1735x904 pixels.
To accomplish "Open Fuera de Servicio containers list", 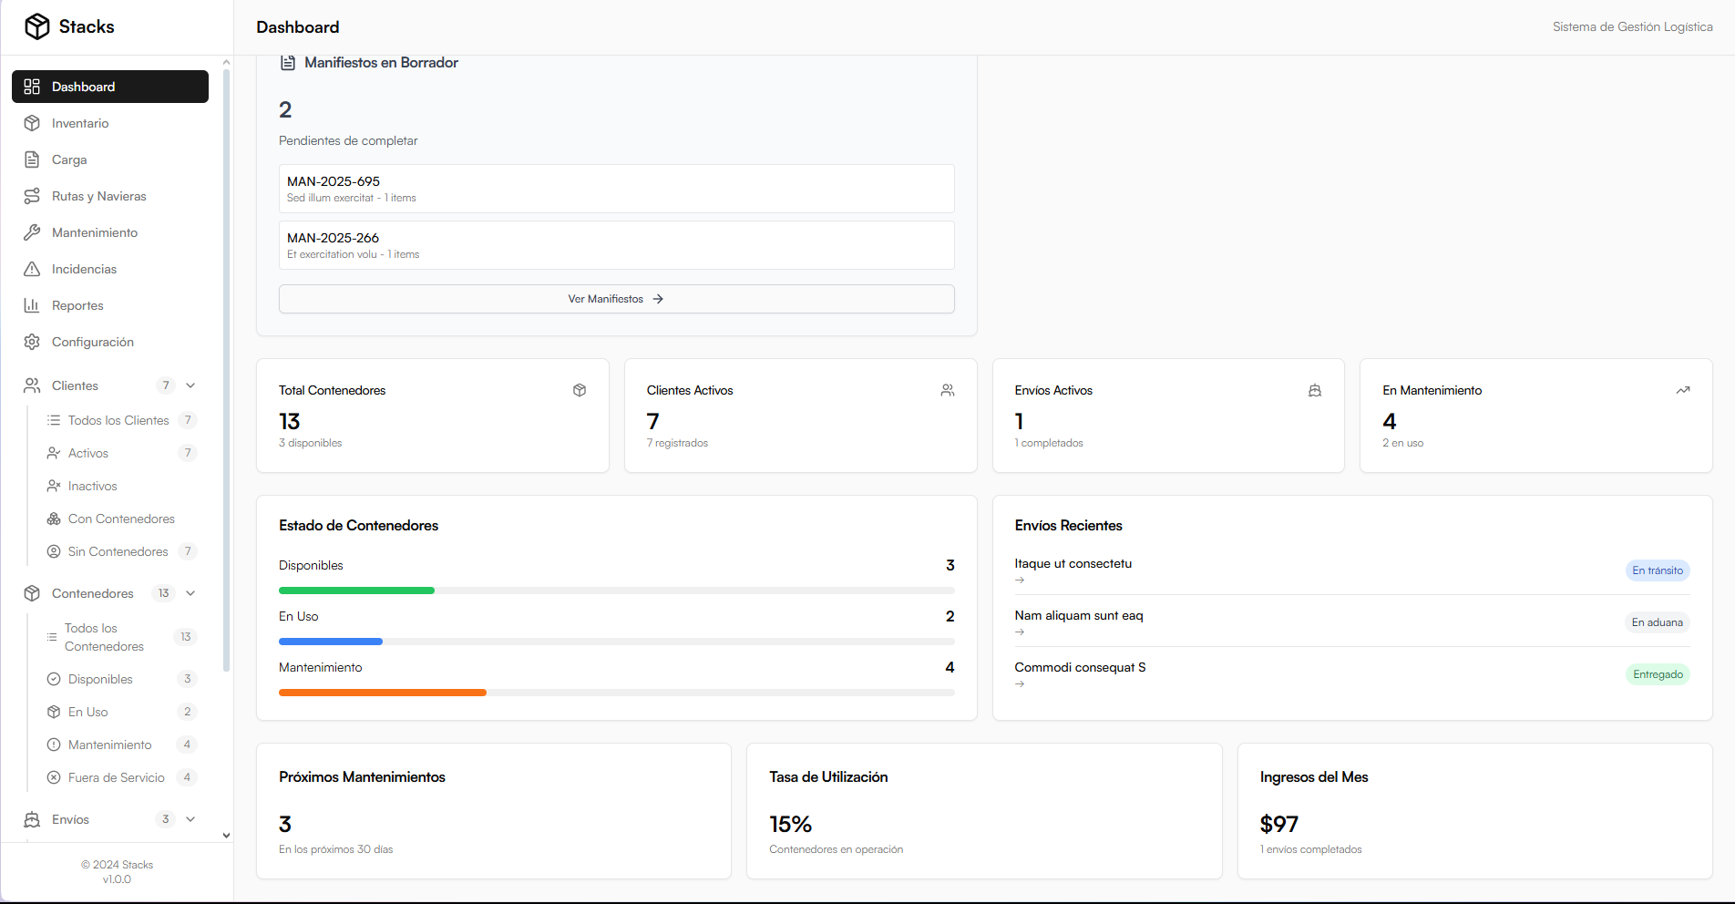I will (116, 777).
